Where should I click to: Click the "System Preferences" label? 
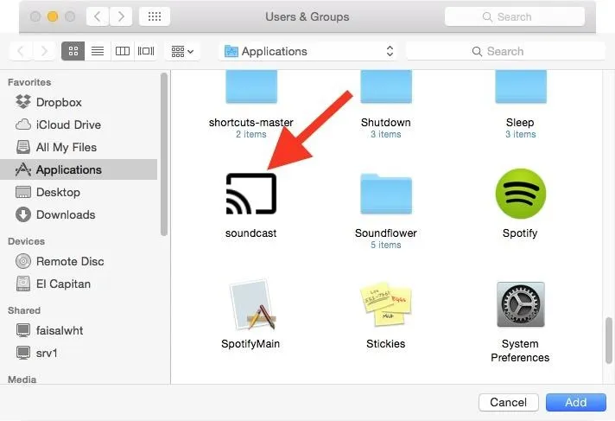click(520, 350)
